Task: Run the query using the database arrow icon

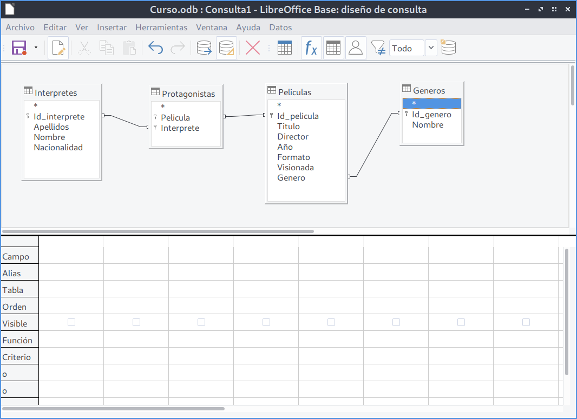Action: (x=204, y=48)
